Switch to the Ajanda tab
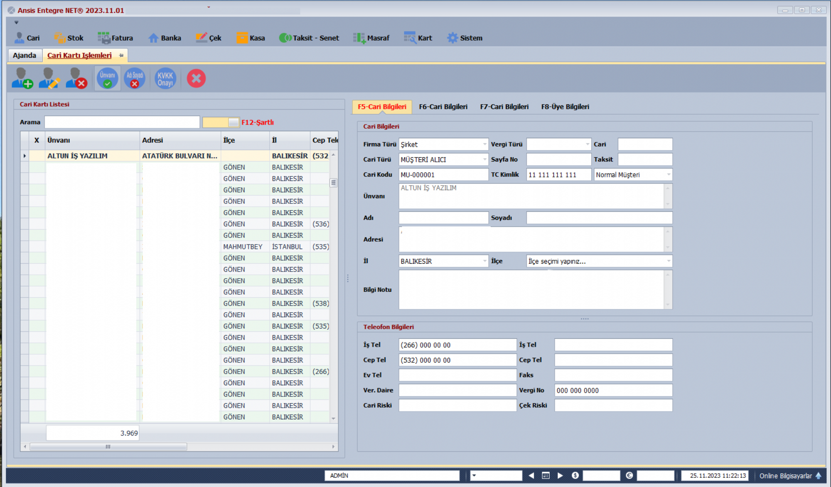 tap(25, 55)
